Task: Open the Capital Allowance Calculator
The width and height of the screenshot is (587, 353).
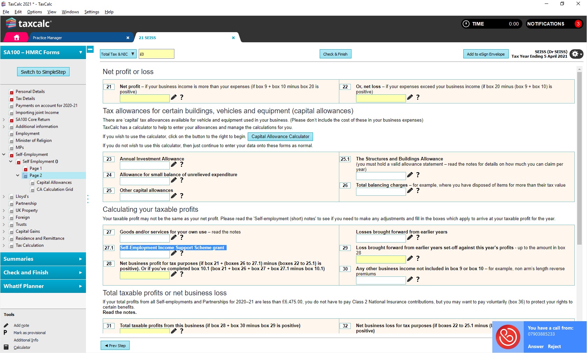Action: 280,136
